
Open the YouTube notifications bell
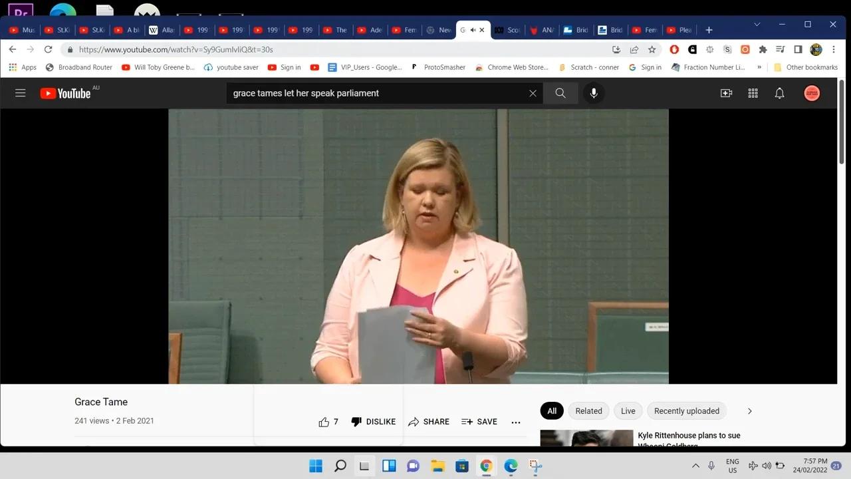[779, 93]
